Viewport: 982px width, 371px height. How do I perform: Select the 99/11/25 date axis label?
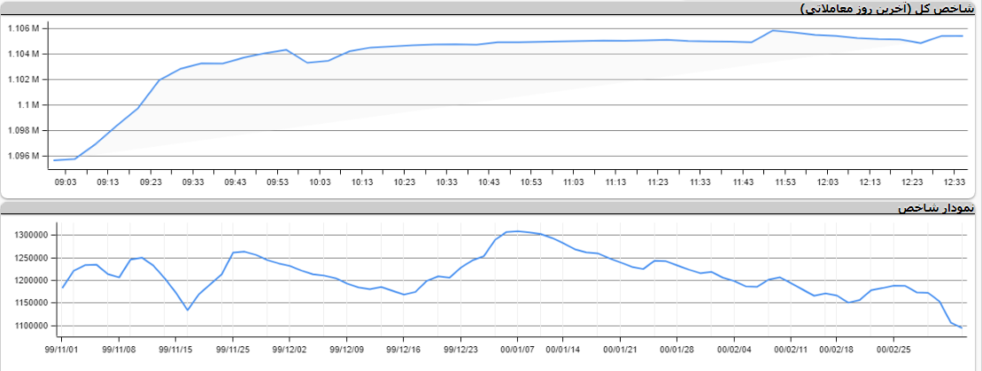232,350
